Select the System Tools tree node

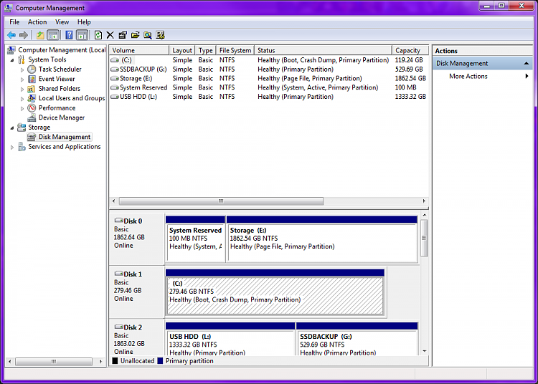point(47,59)
